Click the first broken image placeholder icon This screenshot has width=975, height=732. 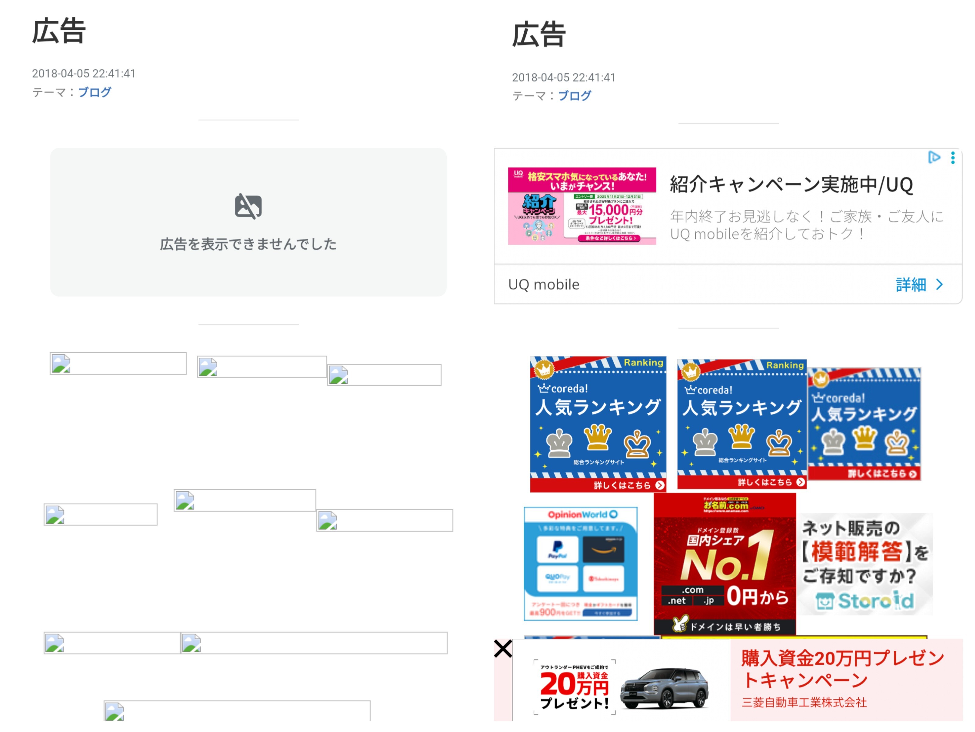click(x=61, y=364)
